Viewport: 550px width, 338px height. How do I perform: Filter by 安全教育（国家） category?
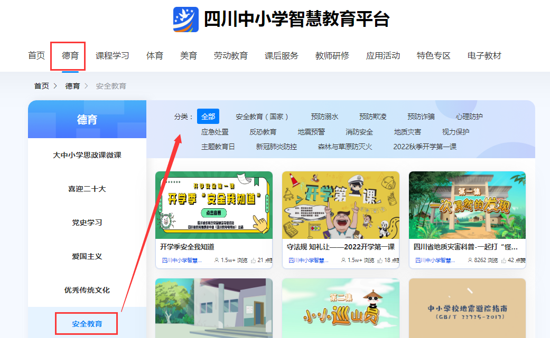click(x=262, y=117)
